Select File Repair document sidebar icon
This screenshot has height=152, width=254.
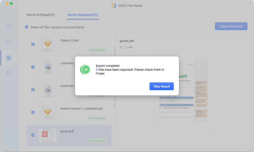tap(9, 58)
